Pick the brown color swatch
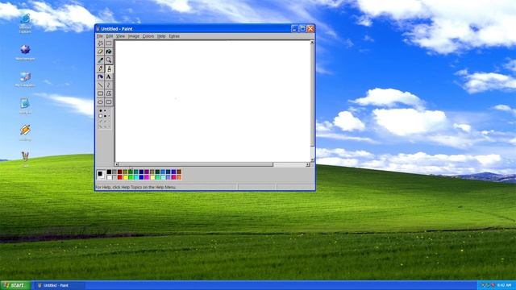This screenshot has height=290, width=516. click(x=179, y=172)
